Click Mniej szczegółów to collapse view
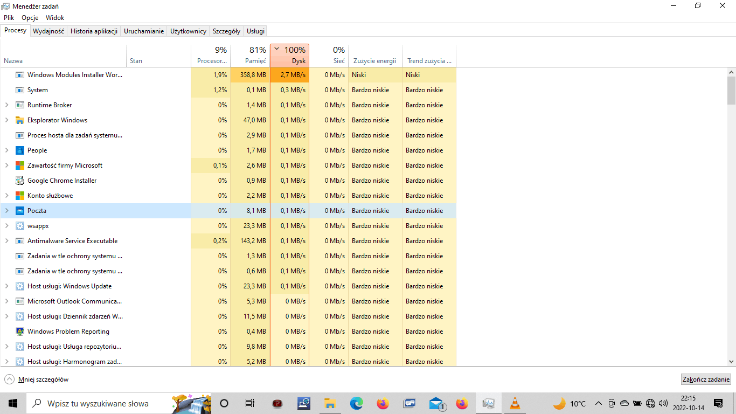The height and width of the screenshot is (414, 736). click(37, 379)
